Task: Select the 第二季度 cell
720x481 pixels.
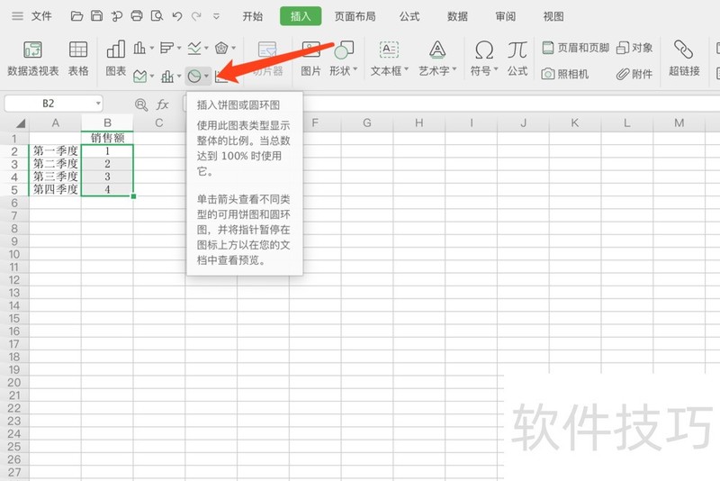Action: 56,164
